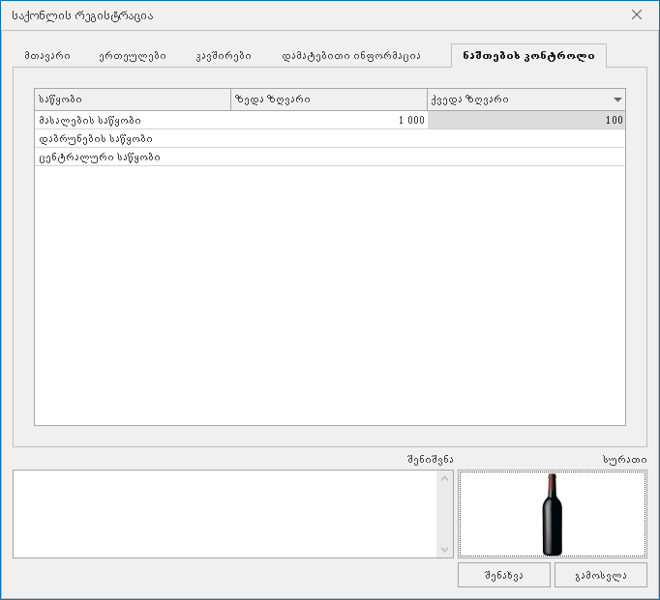660x600 pixels.
Task: Close the საქონლის რეგისტრაცია dialog
Action: 637,14
